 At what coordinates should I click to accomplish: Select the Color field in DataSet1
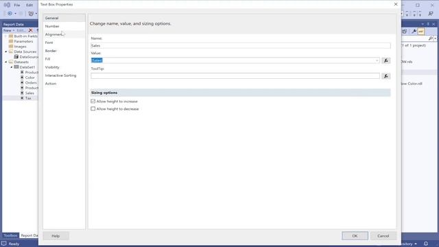pyautogui.click(x=29, y=78)
